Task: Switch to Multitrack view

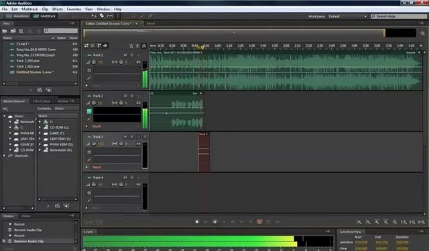Action: 45,16
